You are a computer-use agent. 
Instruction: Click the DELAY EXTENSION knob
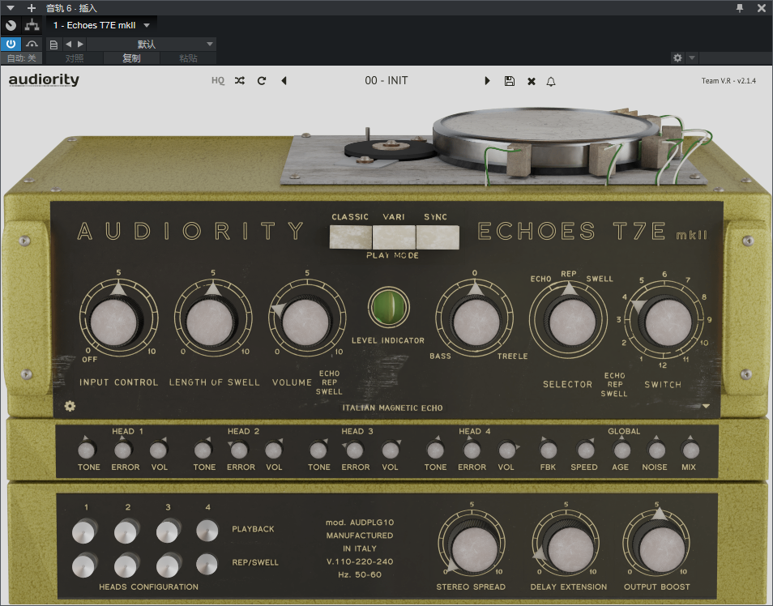pos(570,550)
